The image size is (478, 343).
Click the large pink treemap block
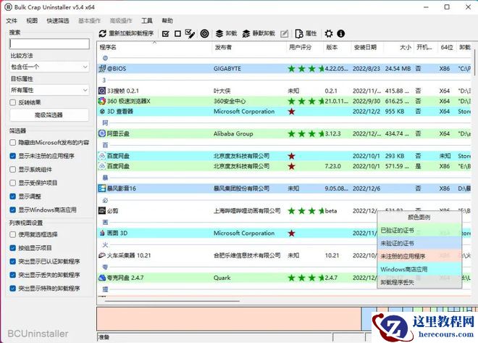click(229, 319)
